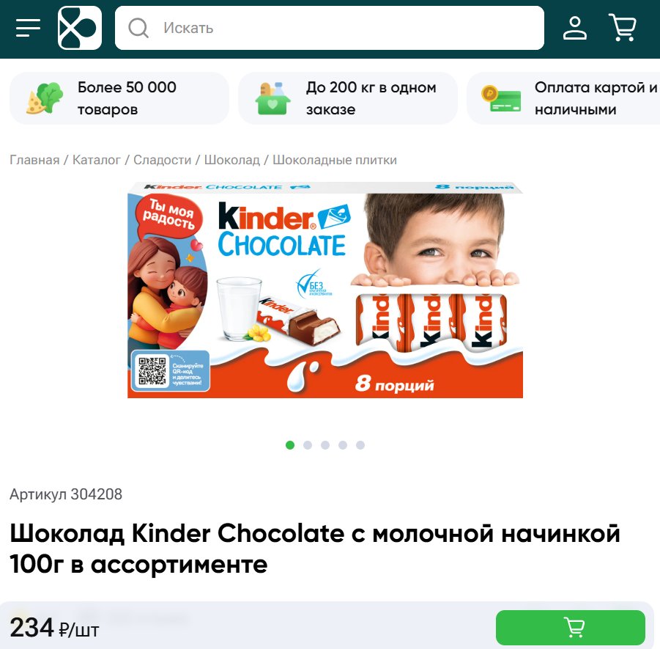Select the last image carousel dot
The height and width of the screenshot is (649, 660).
tap(360, 445)
